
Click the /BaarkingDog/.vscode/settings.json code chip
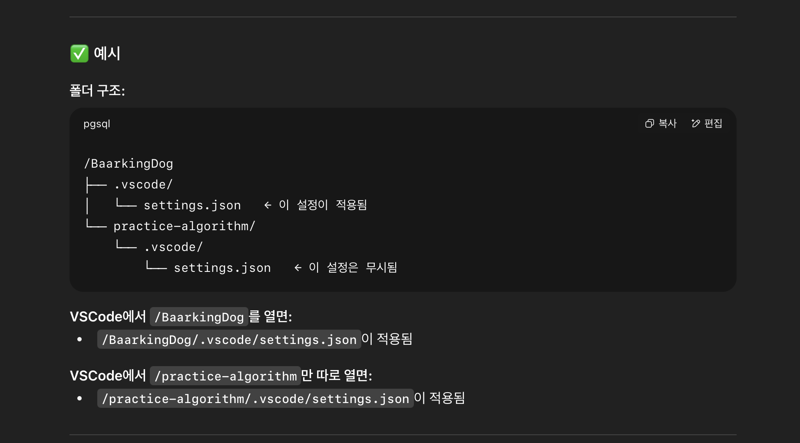229,340
